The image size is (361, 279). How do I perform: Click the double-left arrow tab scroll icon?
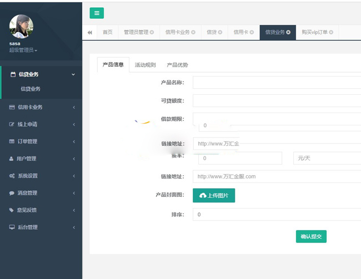click(x=90, y=33)
